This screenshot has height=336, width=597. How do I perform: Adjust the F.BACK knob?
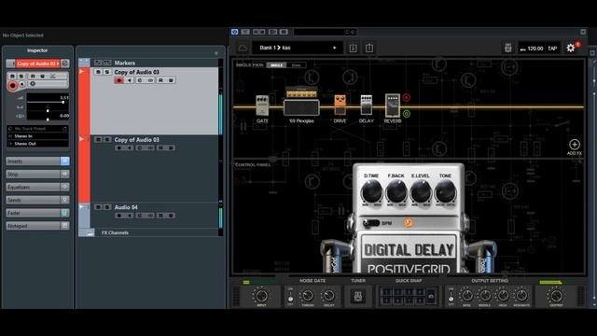[396, 191]
